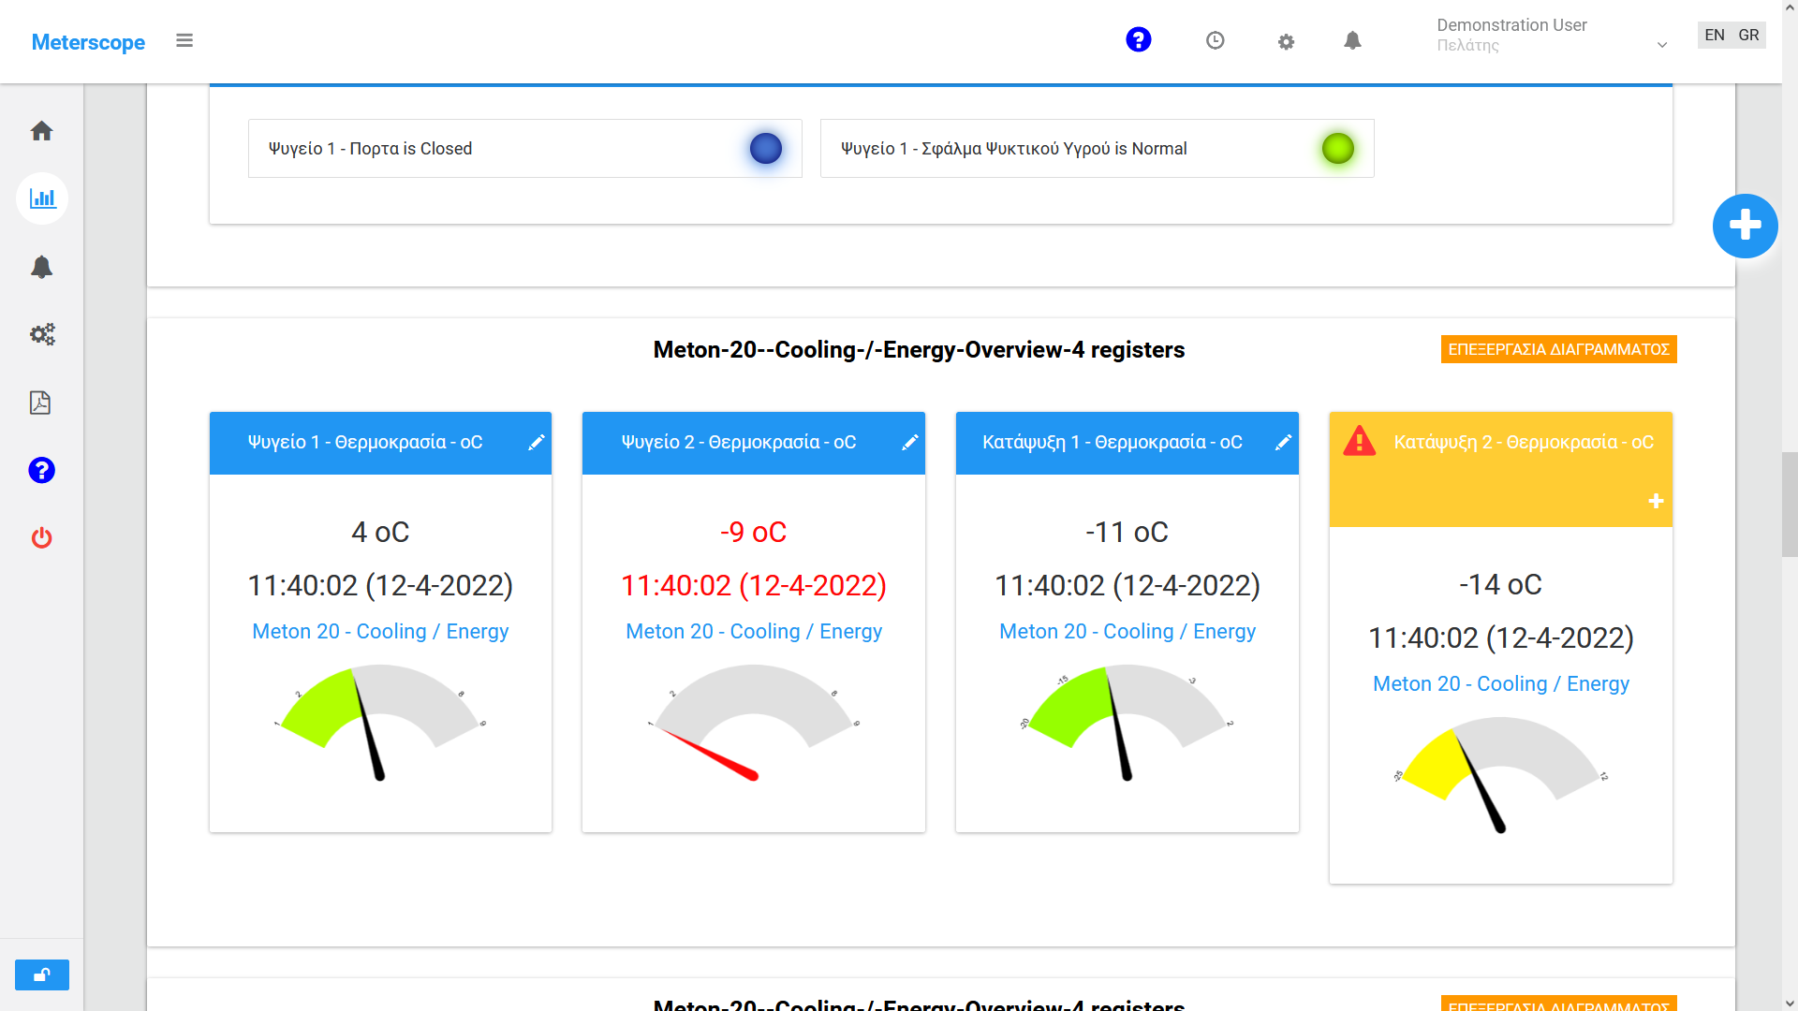Viewport: 1798px width, 1011px height.
Task: Click the scrollbar down arrow
Action: point(1790,1003)
